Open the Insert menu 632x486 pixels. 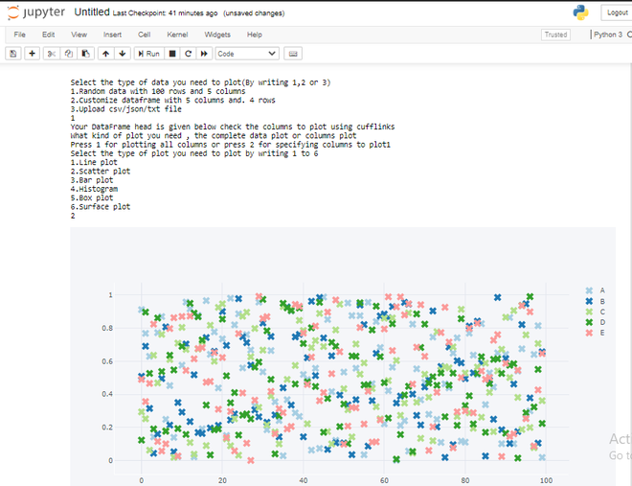pyautogui.click(x=112, y=35)
